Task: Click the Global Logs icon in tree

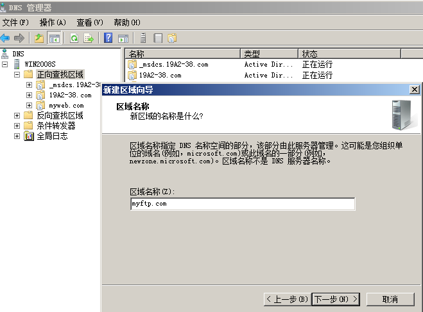Action: (x=29, y=136)
